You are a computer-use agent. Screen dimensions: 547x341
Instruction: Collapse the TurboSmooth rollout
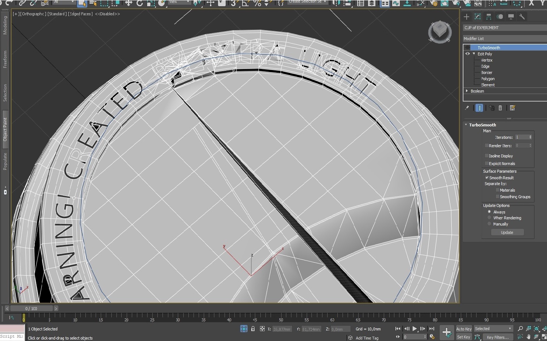coord(466,125)
